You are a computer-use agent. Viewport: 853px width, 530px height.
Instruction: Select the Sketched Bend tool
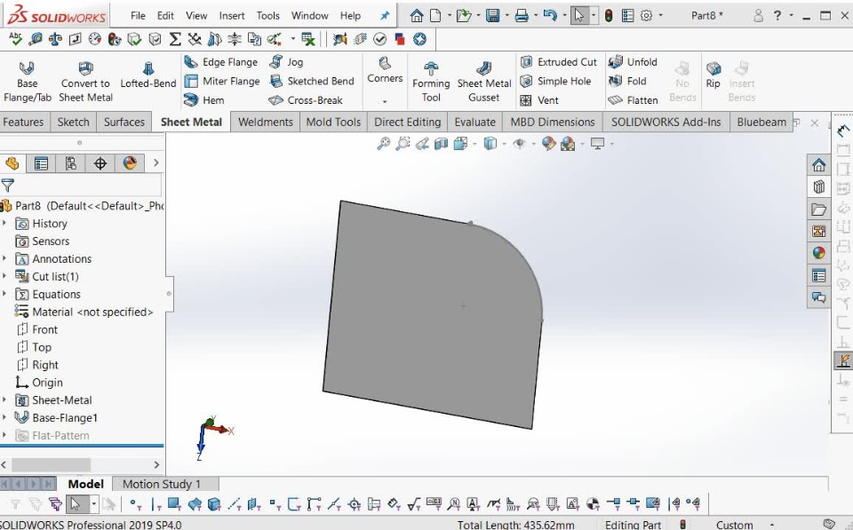pyautogui.click(x=312, y=81)
